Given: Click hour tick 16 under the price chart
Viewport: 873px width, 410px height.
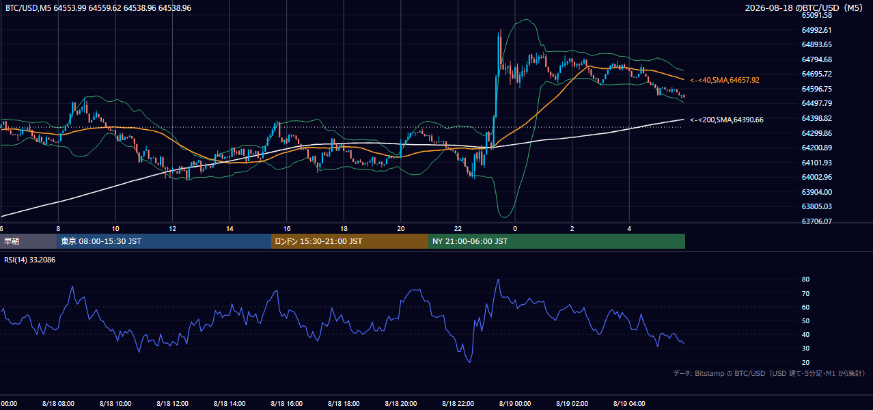Looking at the screenshot, I should 287,229.
